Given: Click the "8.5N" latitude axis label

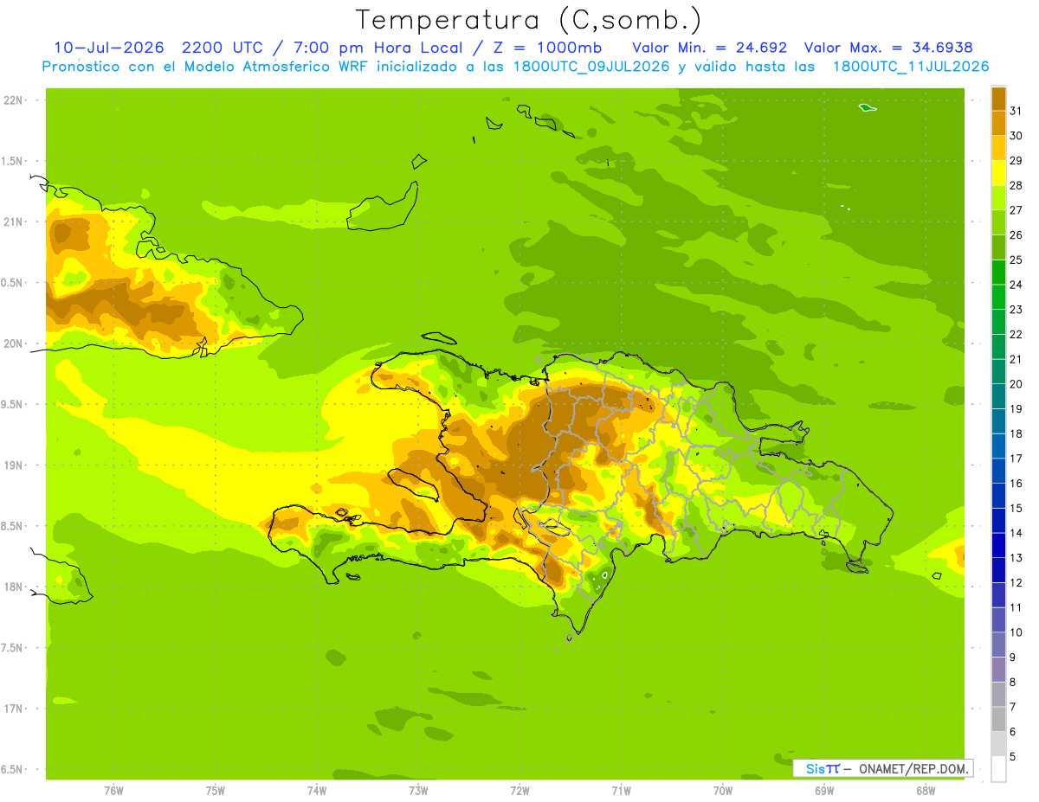Looking at the screenshot, I should [13, 526].
